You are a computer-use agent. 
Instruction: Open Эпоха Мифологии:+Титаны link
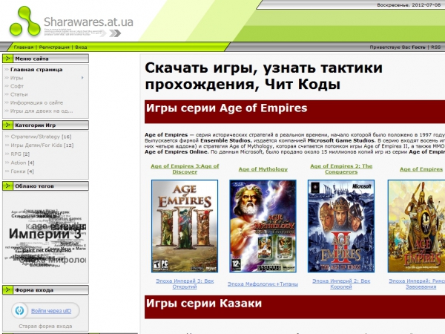point(263,284)
